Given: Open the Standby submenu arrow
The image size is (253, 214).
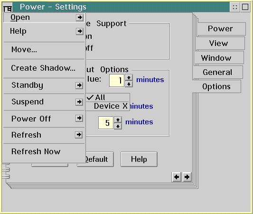Looking at the screenshot, I should click(x=79, y=85).
